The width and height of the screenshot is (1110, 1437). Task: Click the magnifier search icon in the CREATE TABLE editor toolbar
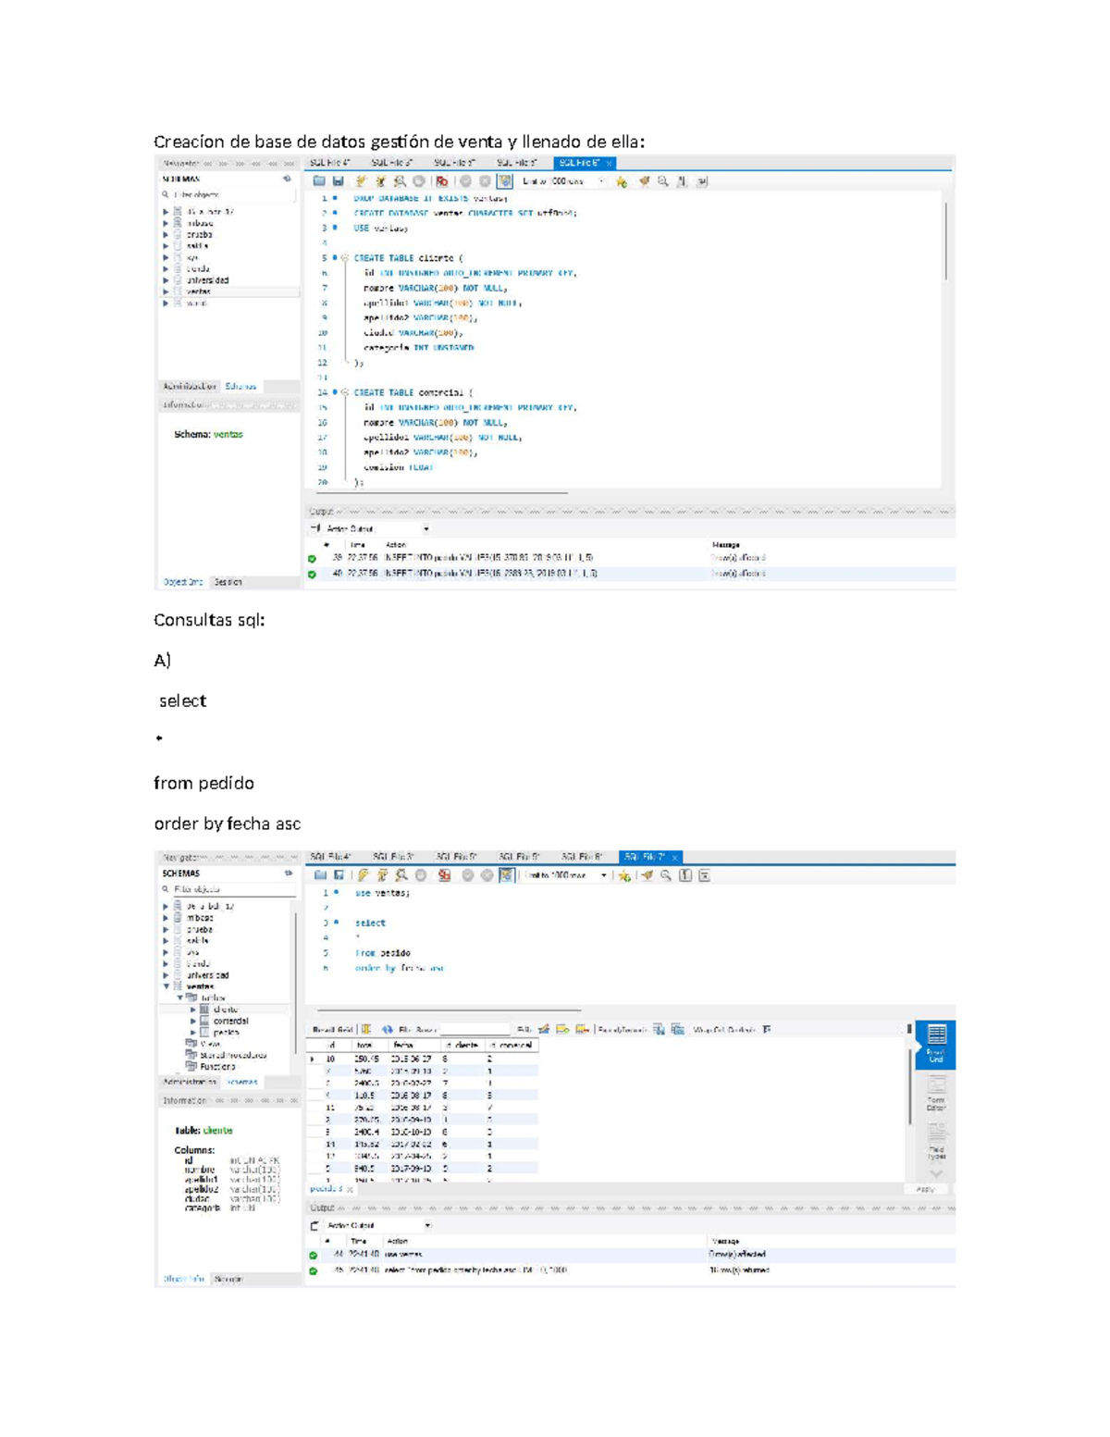pos(662,181)
